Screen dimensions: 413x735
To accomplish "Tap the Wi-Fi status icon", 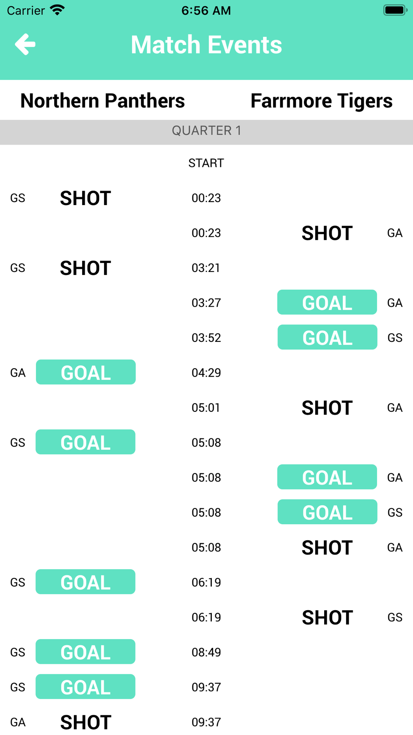I will pos(57,10).
